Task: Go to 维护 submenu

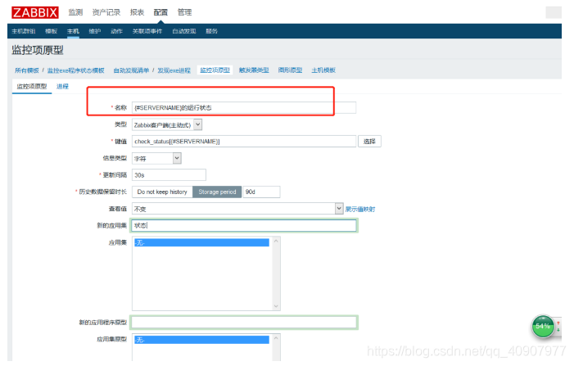Action: [95, 31]
